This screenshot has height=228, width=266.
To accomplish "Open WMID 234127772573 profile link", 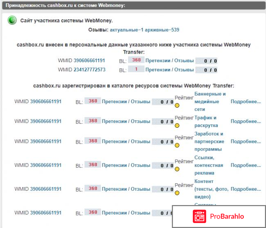I will [x=89, y=70].
